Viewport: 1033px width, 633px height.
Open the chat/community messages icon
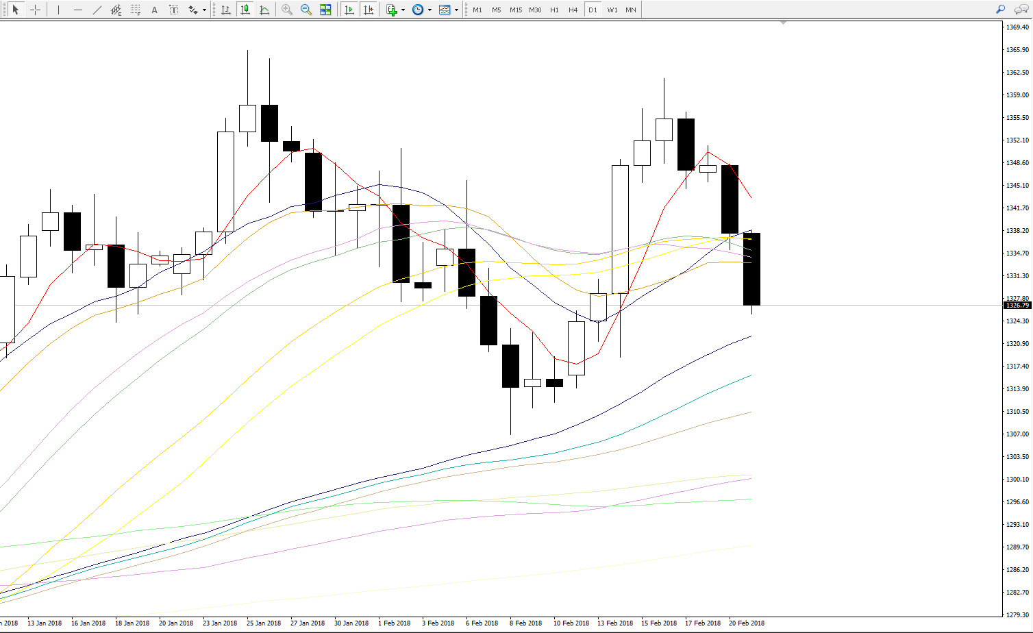click(1021, 10)
